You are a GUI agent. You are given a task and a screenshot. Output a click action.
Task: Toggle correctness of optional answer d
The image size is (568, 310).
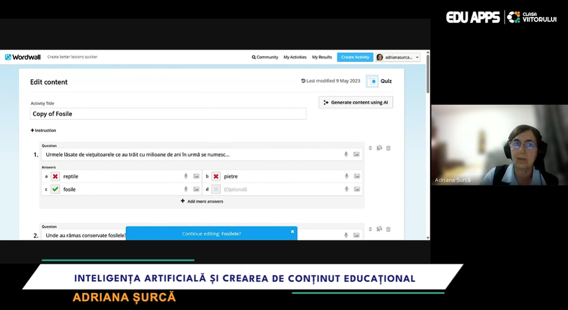click(216, 189)
